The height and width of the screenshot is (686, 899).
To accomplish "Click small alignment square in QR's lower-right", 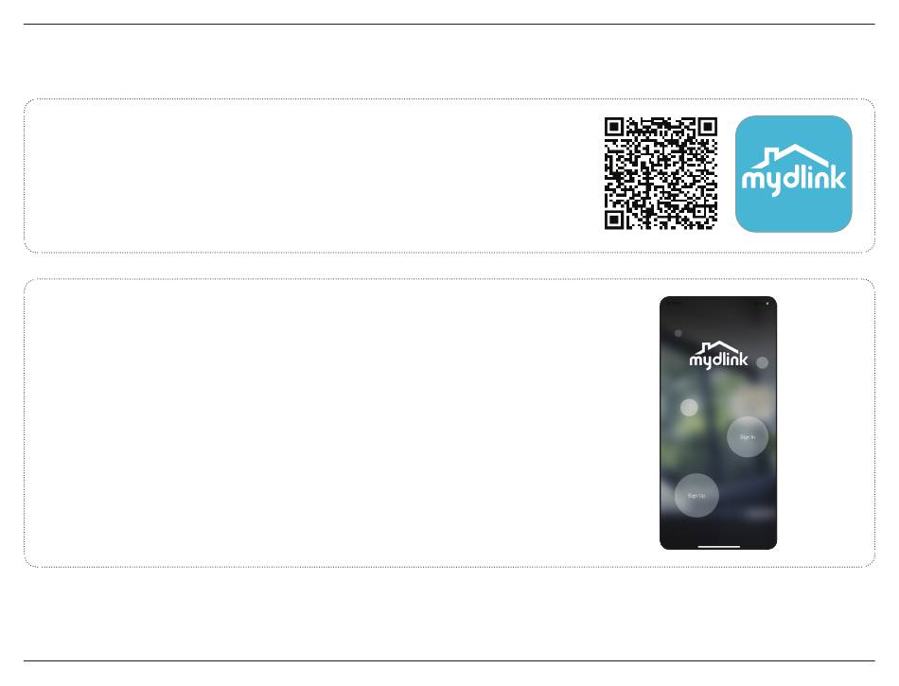I will 699,211.
